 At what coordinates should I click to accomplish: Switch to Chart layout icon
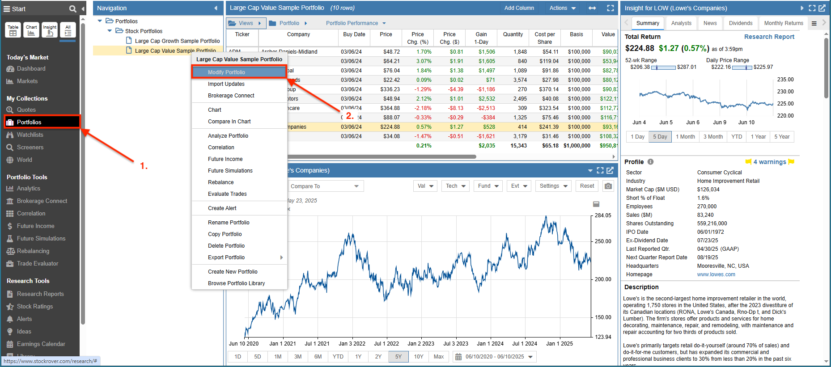[31, 30]
